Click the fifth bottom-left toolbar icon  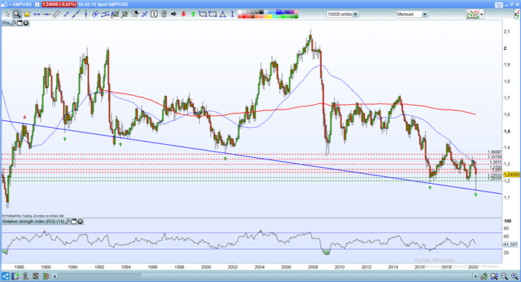[x=45, y=276]
